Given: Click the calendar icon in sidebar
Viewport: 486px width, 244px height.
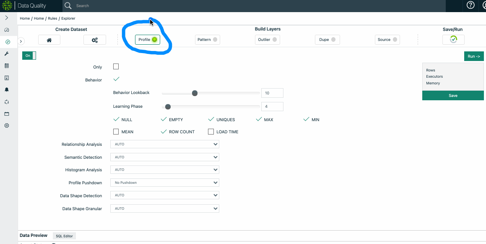Looking at the screenshot, I should click(x=7, y=114).
